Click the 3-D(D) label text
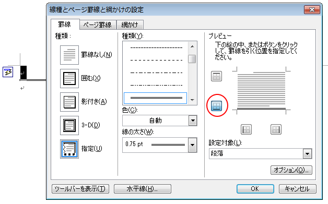Viewport: 328px width, 204px height. (91, 125)
